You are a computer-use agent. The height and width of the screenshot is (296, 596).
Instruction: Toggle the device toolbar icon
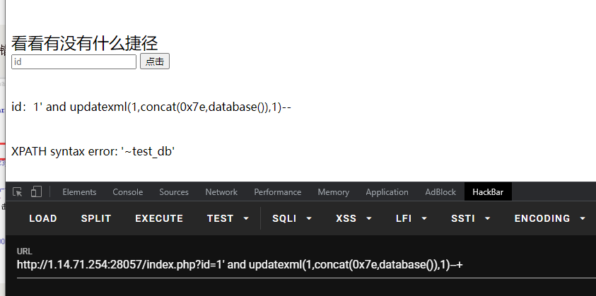coord(36,192)
